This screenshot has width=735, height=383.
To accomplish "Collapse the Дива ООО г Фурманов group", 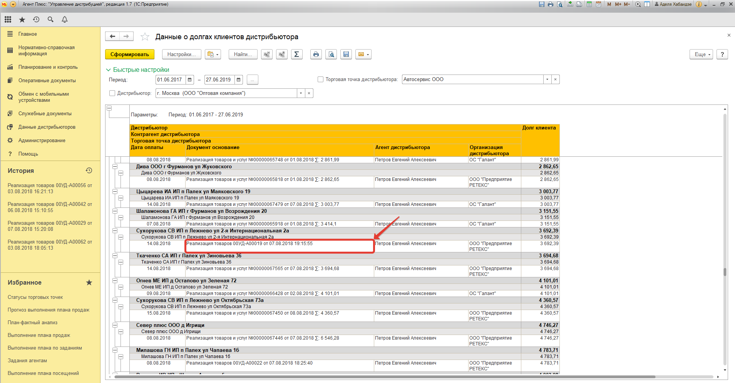I will [115, 166].
